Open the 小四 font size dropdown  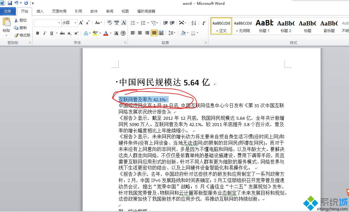[x=75, y=23]
